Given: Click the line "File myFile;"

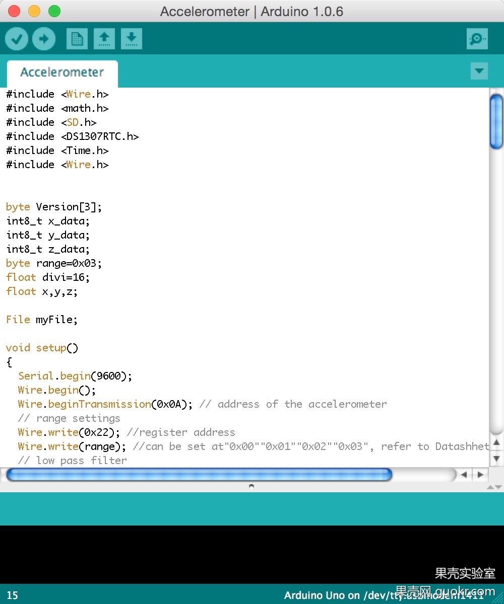Looking at the screenshot, I should (42, 320).
